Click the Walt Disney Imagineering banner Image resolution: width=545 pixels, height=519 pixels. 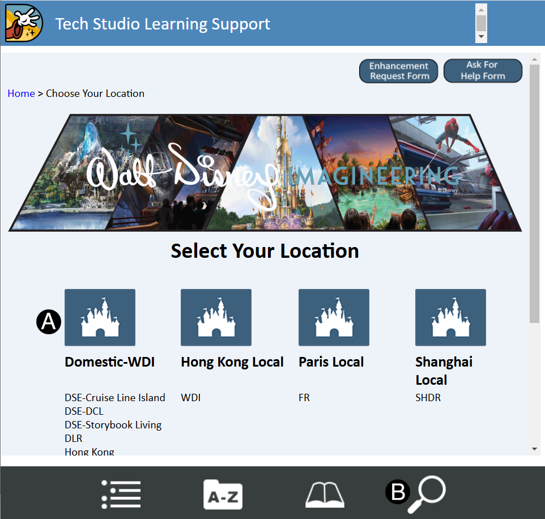click(x=265, y=173)
